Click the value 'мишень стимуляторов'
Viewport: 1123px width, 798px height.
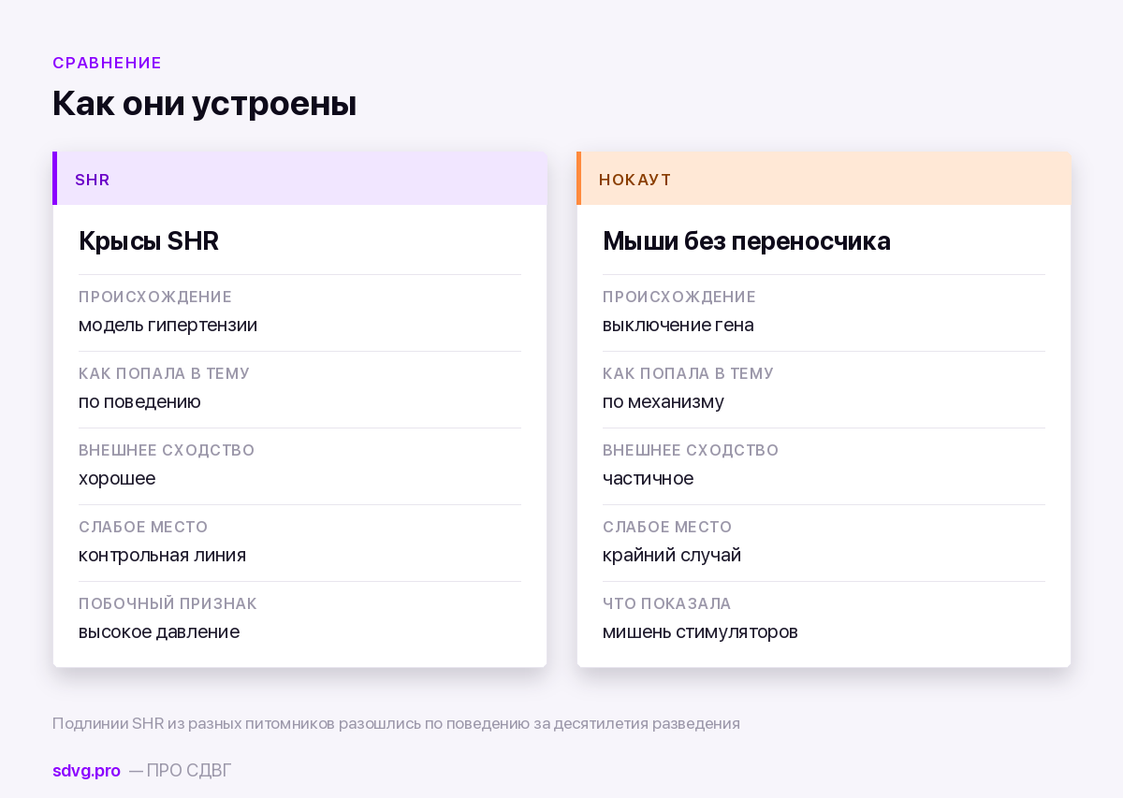700,632
